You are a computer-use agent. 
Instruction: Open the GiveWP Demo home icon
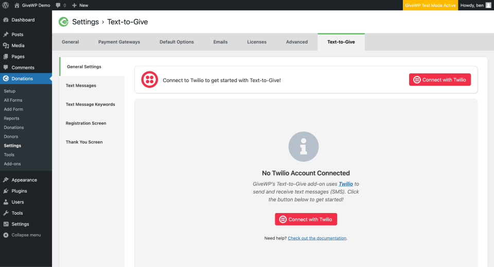(16, 5)
